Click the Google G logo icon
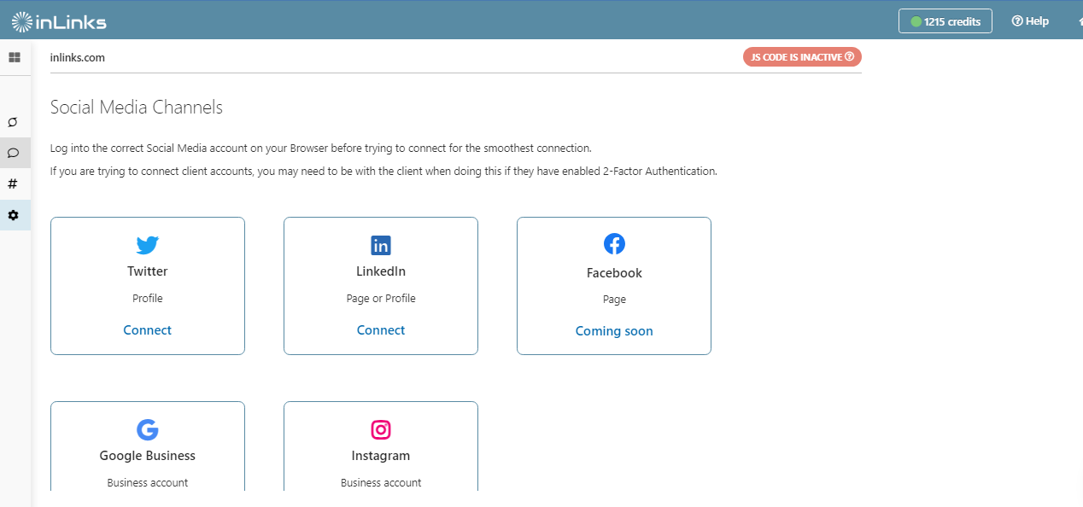The image size is (1083, 507). click(148, 429)
